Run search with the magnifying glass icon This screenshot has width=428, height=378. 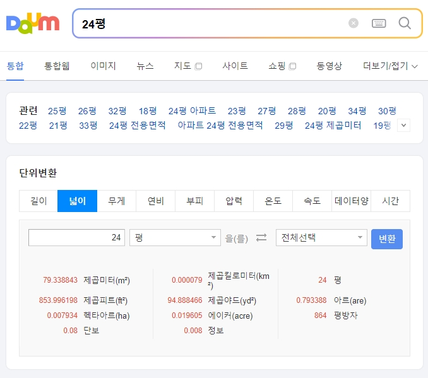(405, 23)
